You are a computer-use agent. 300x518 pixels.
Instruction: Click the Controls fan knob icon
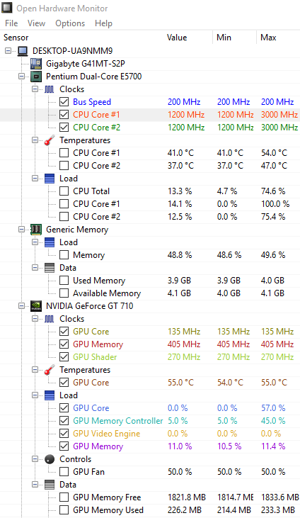(x=50, y=459)
